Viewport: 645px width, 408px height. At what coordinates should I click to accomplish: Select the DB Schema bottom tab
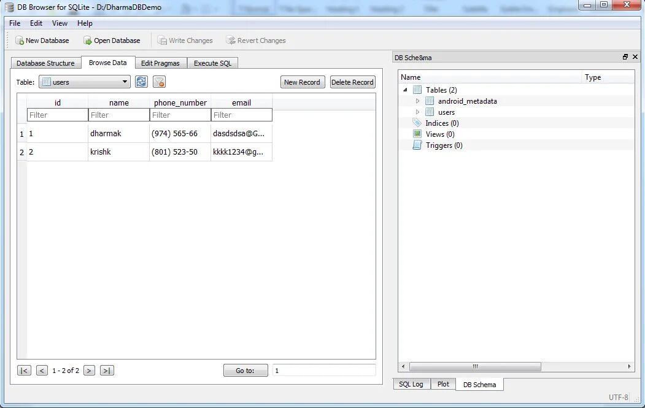coord(480,385)
